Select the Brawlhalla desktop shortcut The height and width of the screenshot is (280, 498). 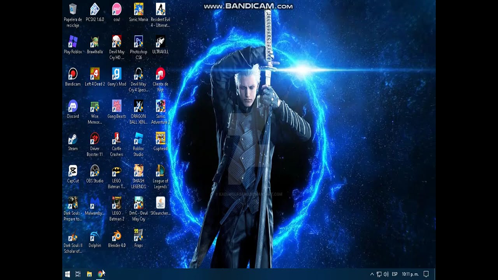[95, 45]
